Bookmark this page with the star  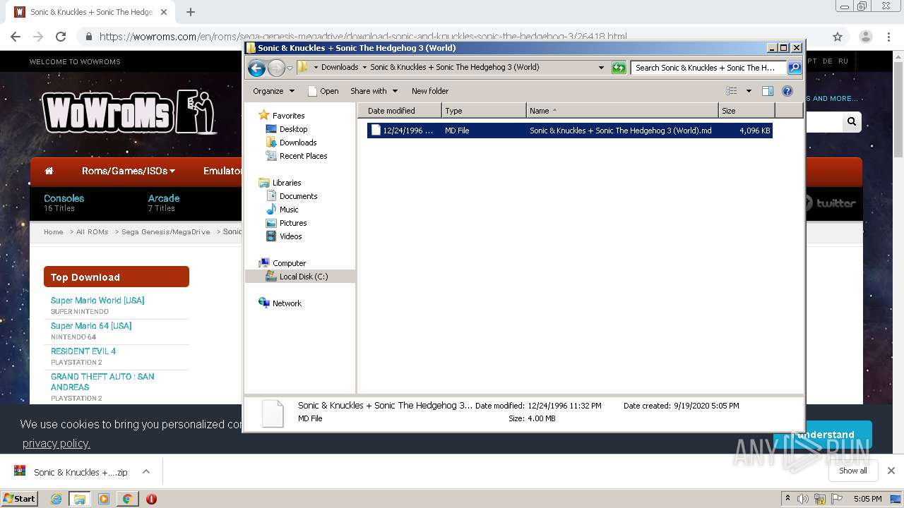[838, 37]
